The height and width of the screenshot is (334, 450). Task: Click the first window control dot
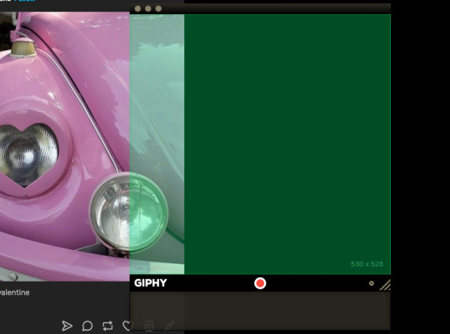click(137, 8)
